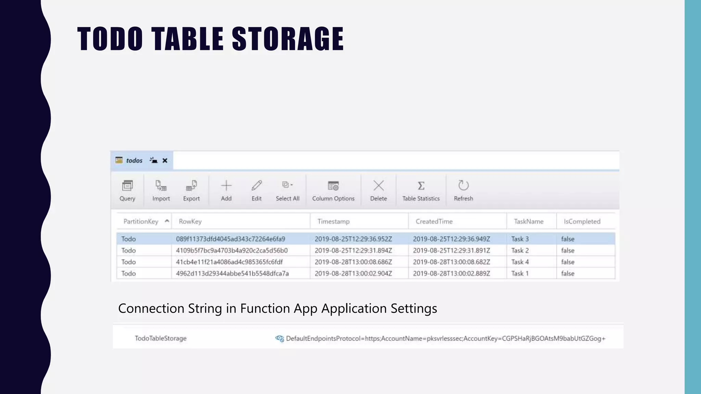701x394 pixels.
Task: Click timestamp 2019-08-25T12:29:36.952Z
Action: pos(353,239)
